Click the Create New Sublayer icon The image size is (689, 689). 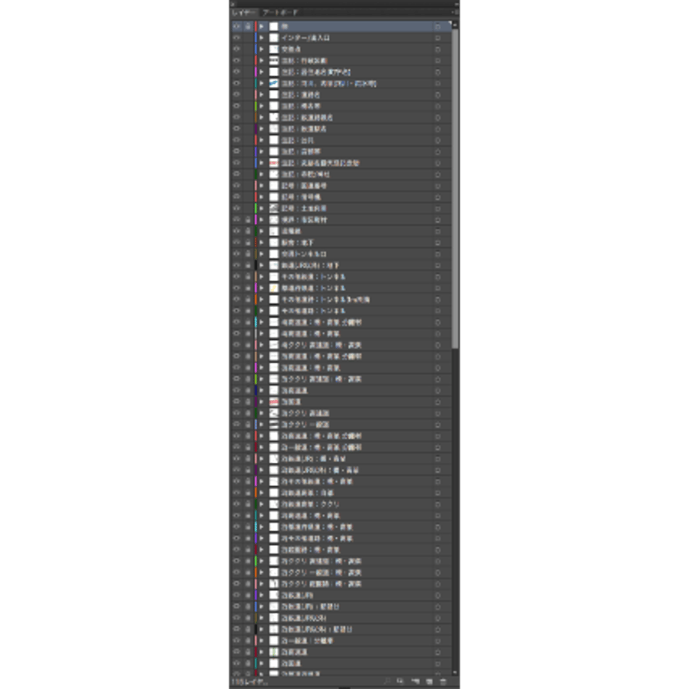coord(415,682)
